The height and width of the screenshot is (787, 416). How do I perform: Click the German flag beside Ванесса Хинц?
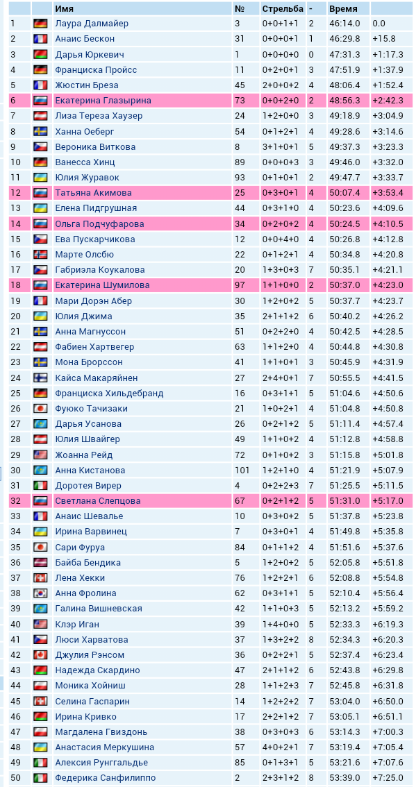click(x=40, y=162)
